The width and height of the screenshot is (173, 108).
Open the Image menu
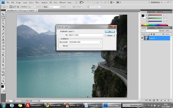pyautogui.click(x=18, y=2)
